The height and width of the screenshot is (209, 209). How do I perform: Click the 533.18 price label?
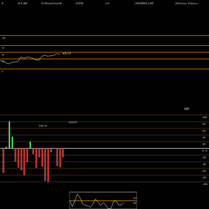[x=43, y=126]
